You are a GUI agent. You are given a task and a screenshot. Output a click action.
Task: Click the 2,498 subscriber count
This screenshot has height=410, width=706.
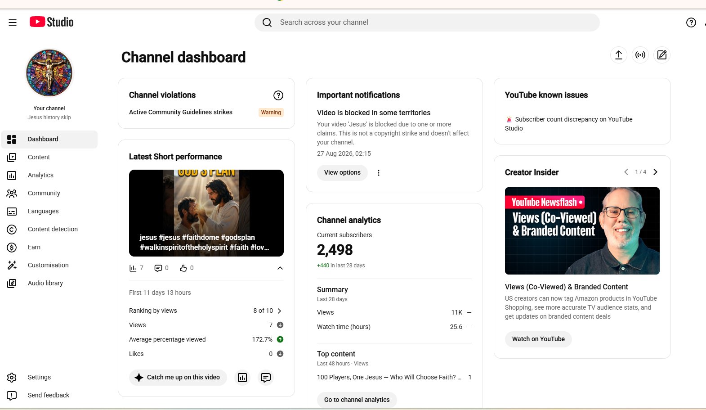[x=335, y=250]
